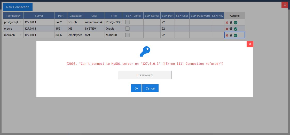Select the oracle connection using green checkmark
This screenshot has height=135, width=290.
tap(236, 29)
